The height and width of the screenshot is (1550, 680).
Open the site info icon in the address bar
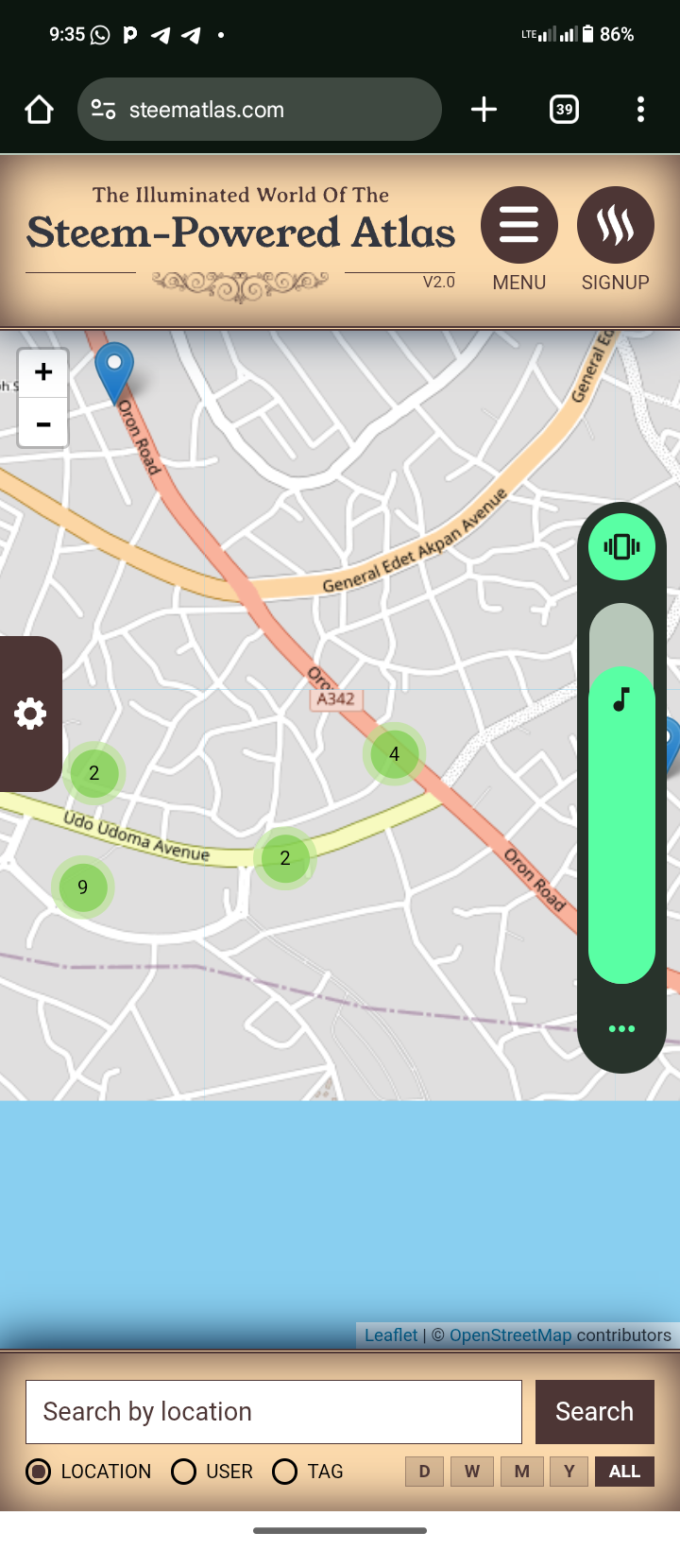click(x=103, y=110)
